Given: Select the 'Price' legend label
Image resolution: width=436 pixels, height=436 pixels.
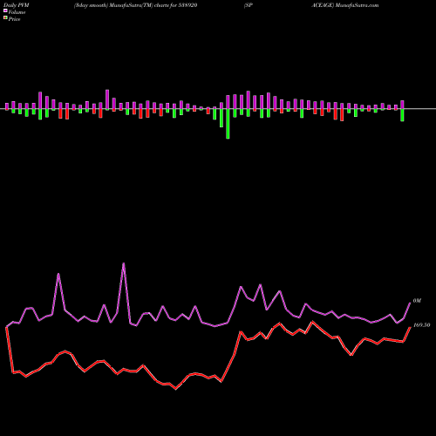Looking at the screenshot, I should pyautogui.click(x=14, y=19).
